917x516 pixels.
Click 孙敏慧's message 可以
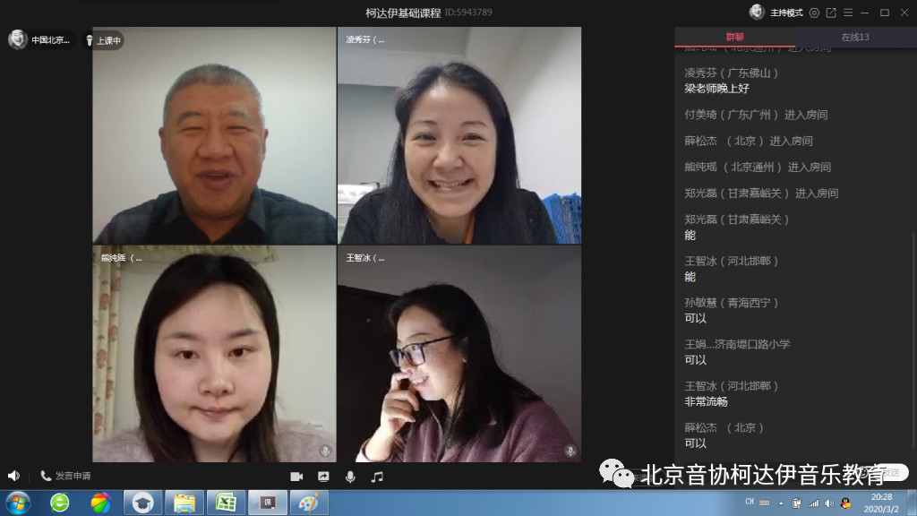coord(695,318)
